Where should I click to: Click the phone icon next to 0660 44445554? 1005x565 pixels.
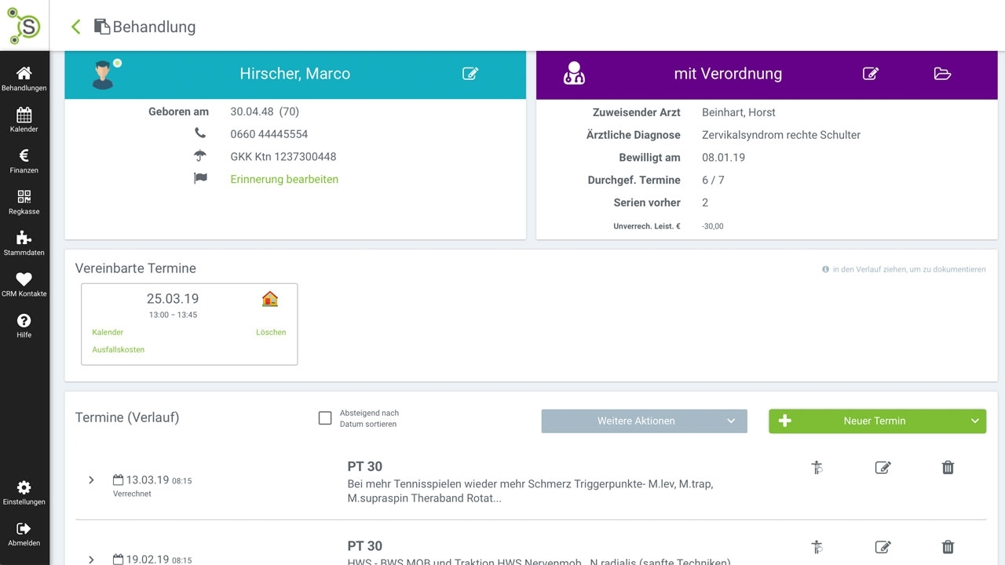[x=200, y=133]
